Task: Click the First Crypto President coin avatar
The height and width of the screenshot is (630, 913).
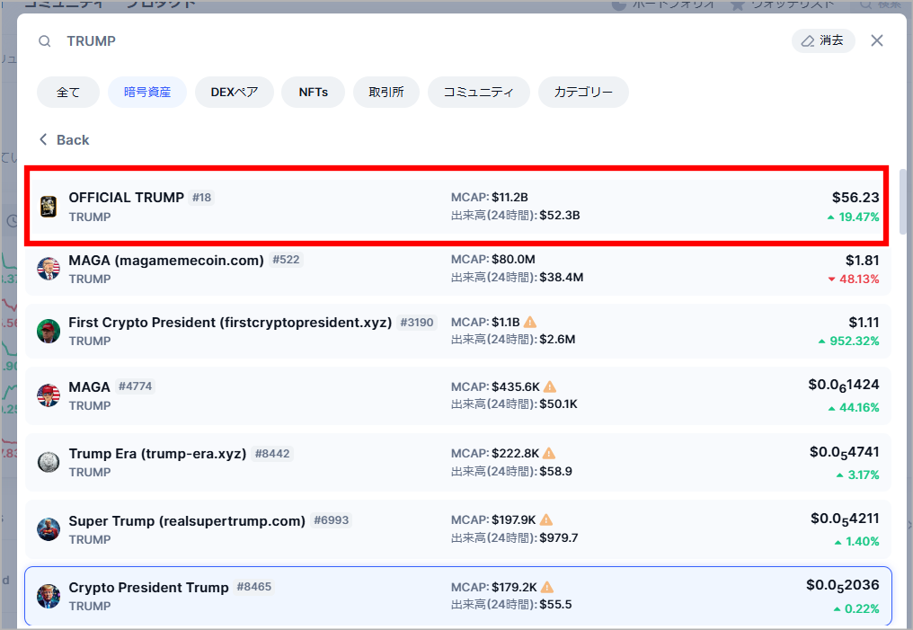Action: coord(49,331)
